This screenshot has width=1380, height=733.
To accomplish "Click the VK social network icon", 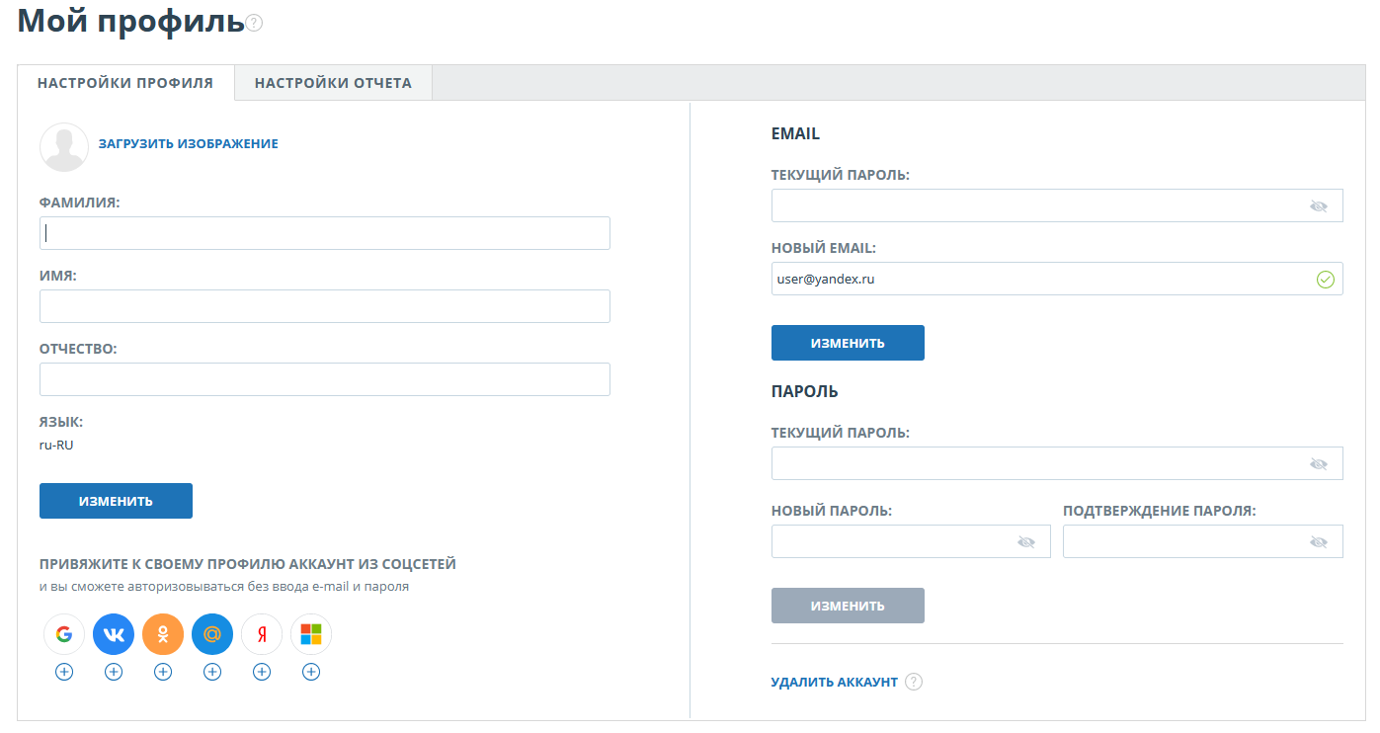I will 114,634.
